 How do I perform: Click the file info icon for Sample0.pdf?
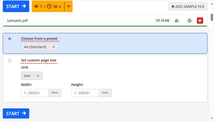pyautogui.click(x=190, y=21)
